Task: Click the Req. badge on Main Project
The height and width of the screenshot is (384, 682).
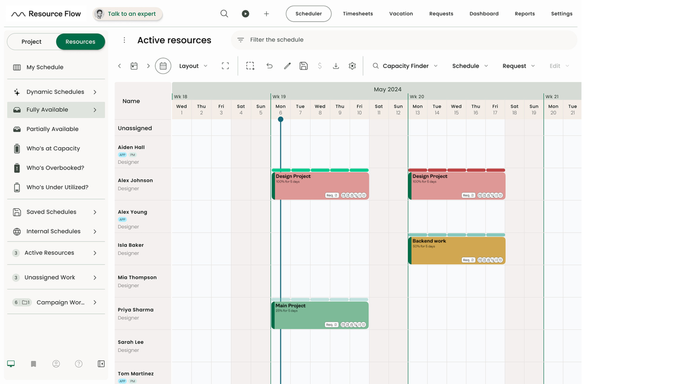Action: click(332, 325)
